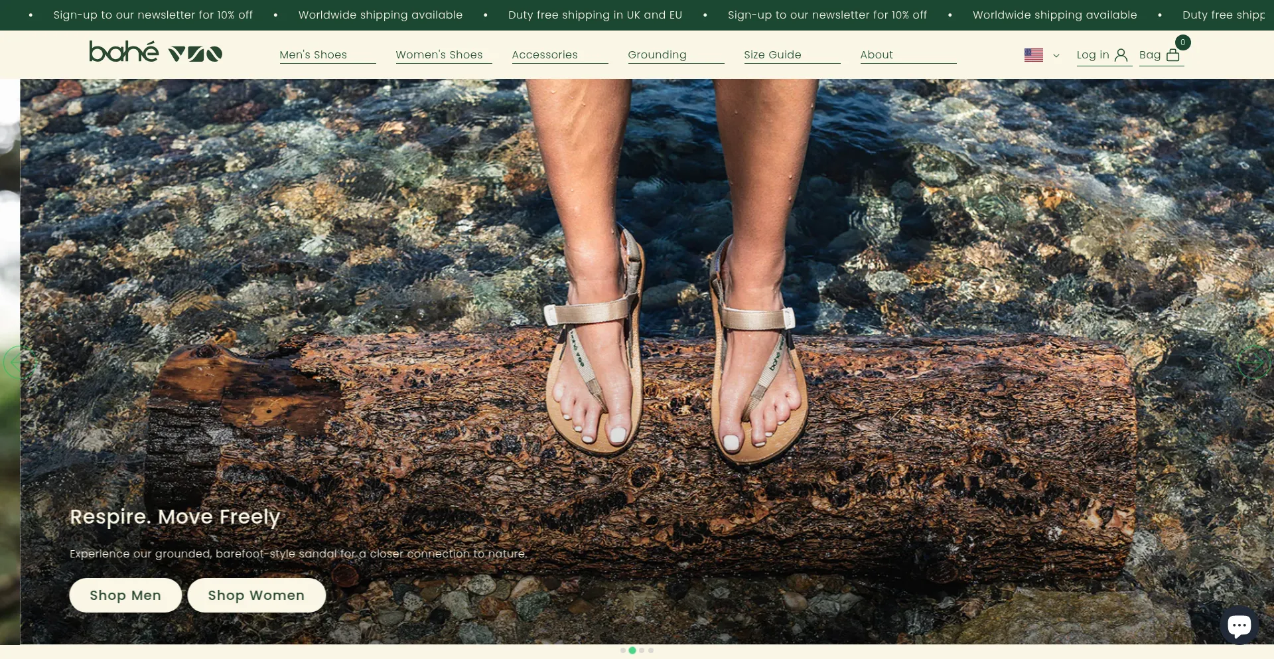This screenshot has width=1274, height=659.
Task: Select the first carousel pagination dot
Action: (623, 650)
